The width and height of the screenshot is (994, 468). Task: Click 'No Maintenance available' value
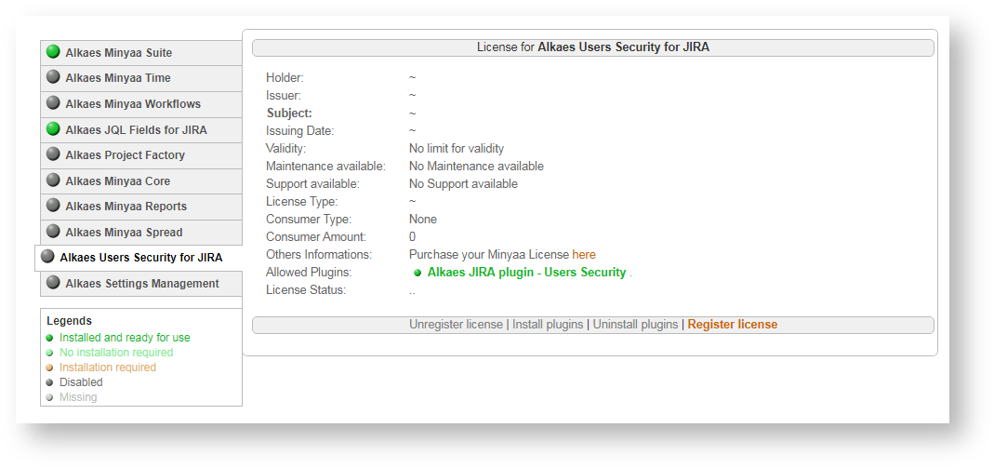(x=476, y=167)
